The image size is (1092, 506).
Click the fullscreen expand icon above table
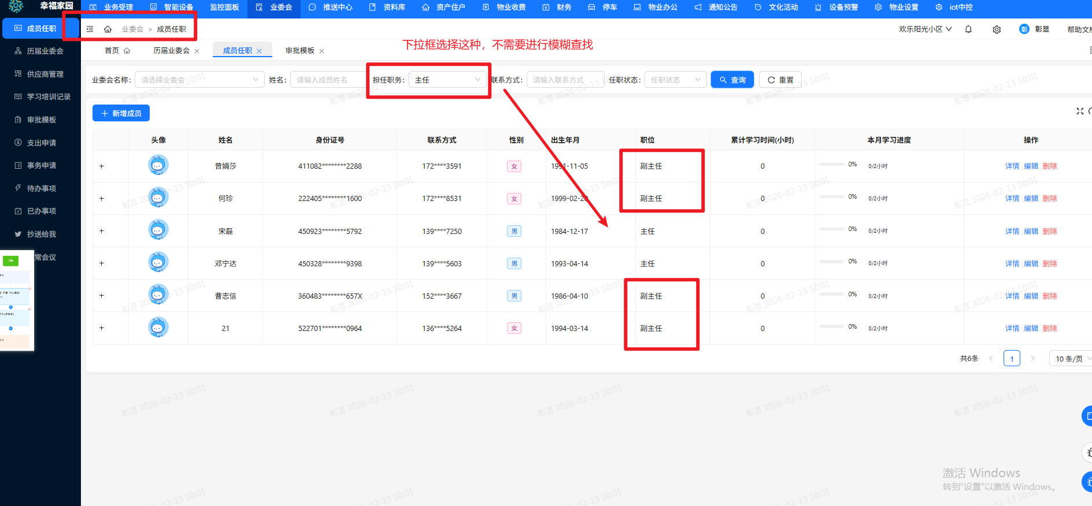(1079, 111)
